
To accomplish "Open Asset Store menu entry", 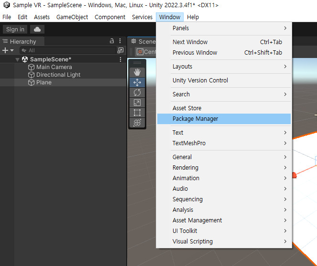I will [224, 108].
